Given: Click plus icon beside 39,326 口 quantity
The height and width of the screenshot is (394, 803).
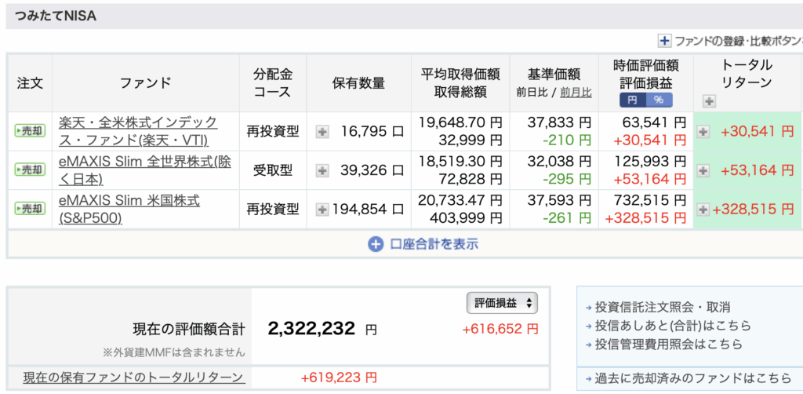Looking at the screenshot, I should click(322, 170).
